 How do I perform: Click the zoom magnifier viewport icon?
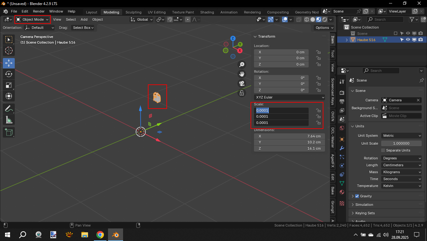(x=242, y=65)
